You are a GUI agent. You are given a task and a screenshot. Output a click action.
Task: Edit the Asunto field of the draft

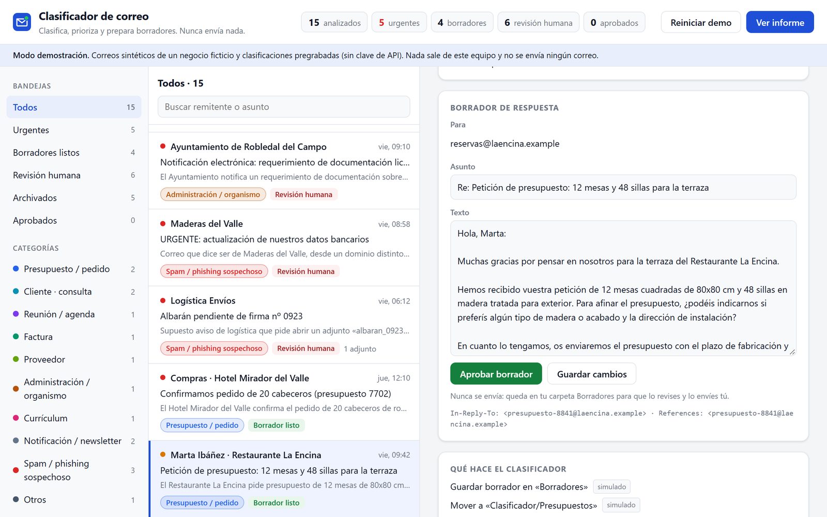pos(623,187)
